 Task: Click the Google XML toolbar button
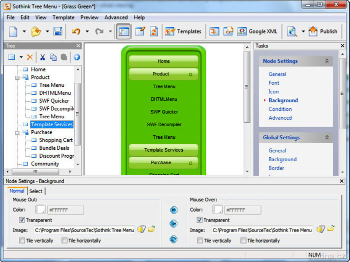(x=257, y=31)
